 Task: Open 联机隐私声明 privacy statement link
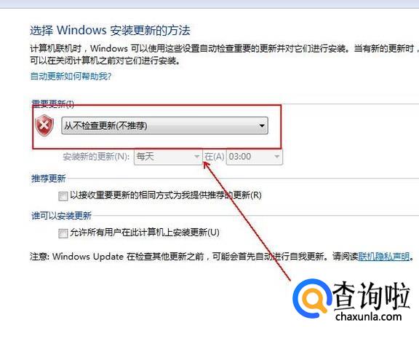(x=384, y=257)
